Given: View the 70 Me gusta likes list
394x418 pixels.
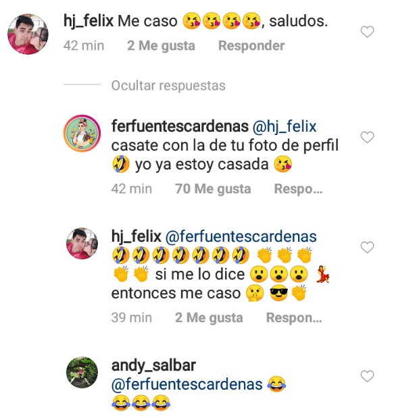Looking at the screenshot, I should (213, 188).
